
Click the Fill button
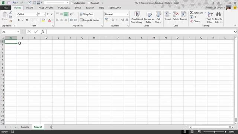(194, 17)
